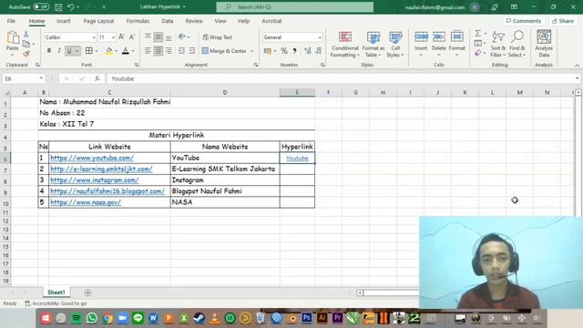This screenshot has height=328, width=583.
Task: Toggle the AutoSave switch
Action: (41, 6)
